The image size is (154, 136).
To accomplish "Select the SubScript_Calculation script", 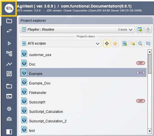I will coord(83,110).
